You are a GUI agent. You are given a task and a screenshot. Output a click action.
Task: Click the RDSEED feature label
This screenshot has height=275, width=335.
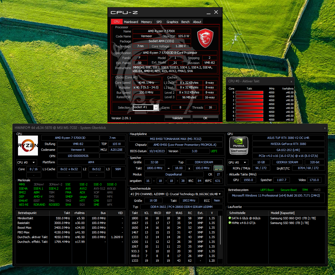[54, 205]
